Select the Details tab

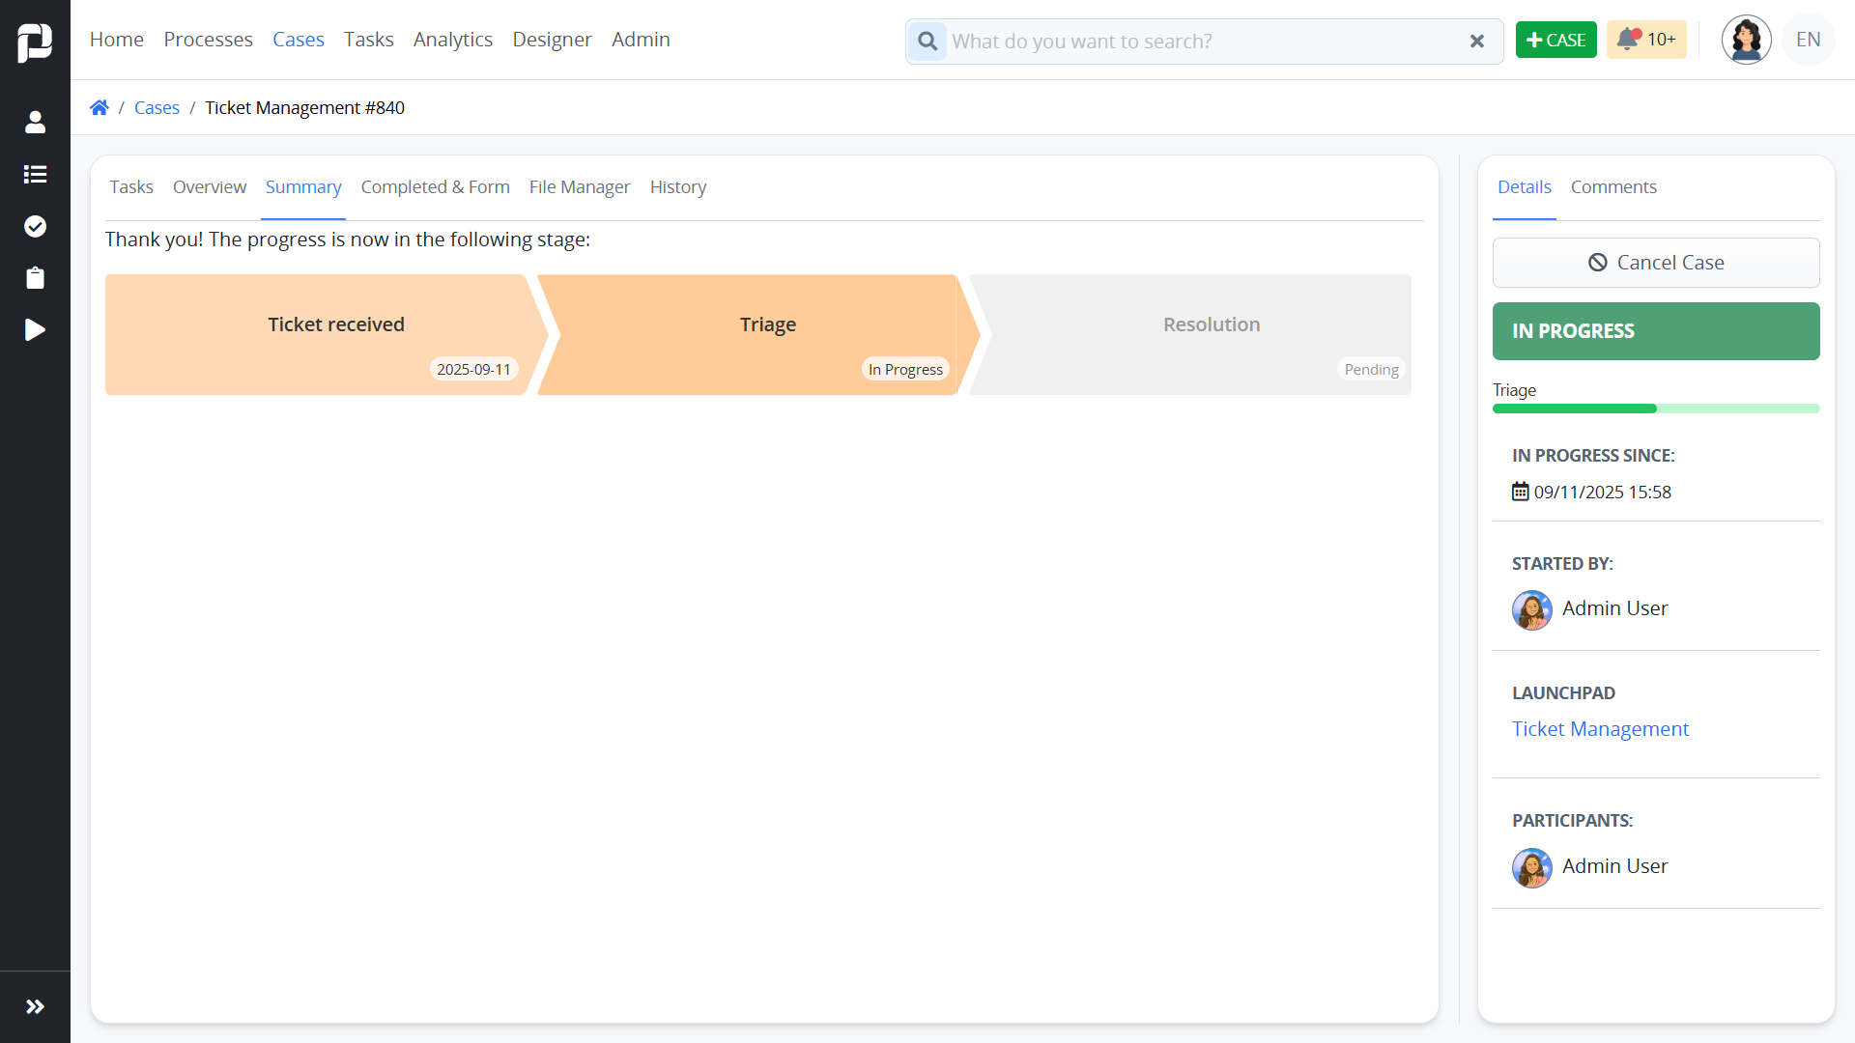pyautogui.click(x=1525, y=186)
